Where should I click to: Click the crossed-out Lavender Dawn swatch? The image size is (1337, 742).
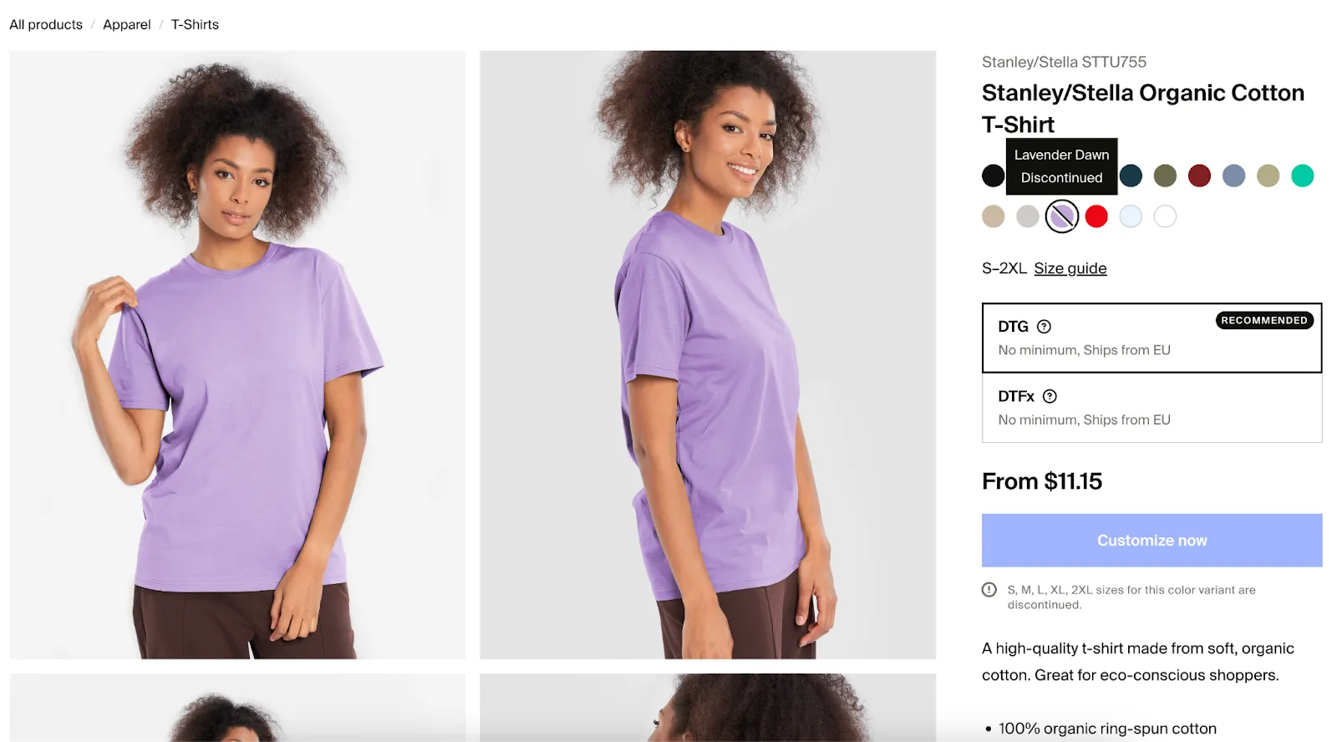[1061, 216]
